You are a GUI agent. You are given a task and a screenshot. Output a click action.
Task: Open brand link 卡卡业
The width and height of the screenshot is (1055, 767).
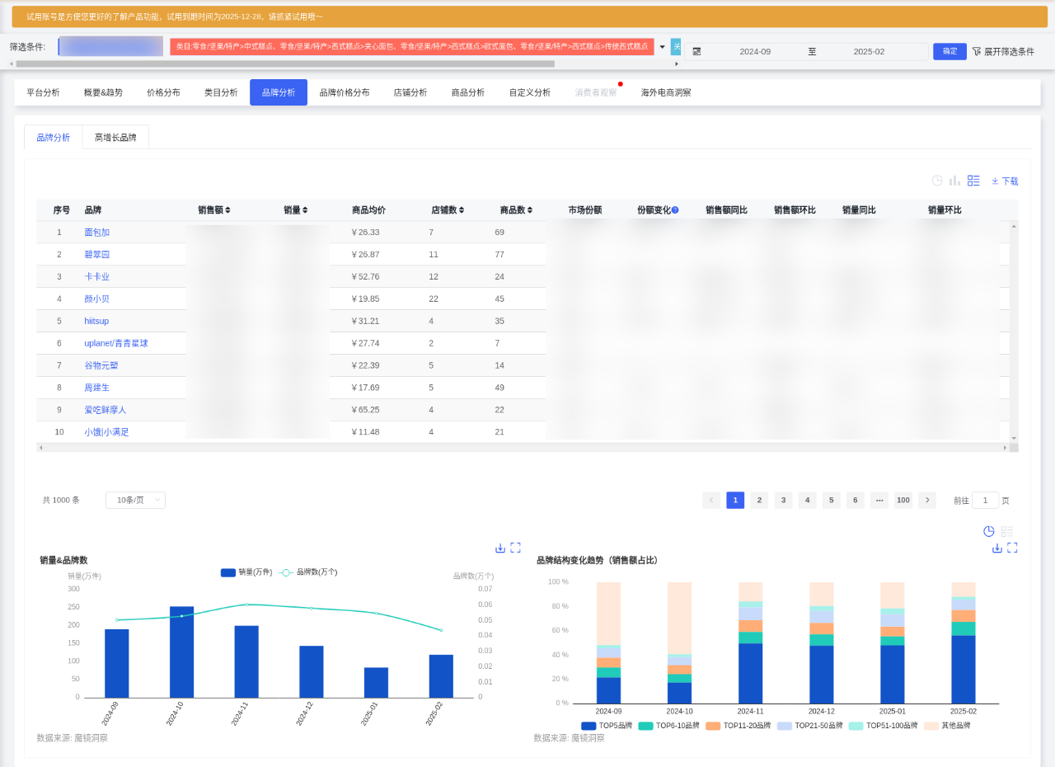coord(96,277)
